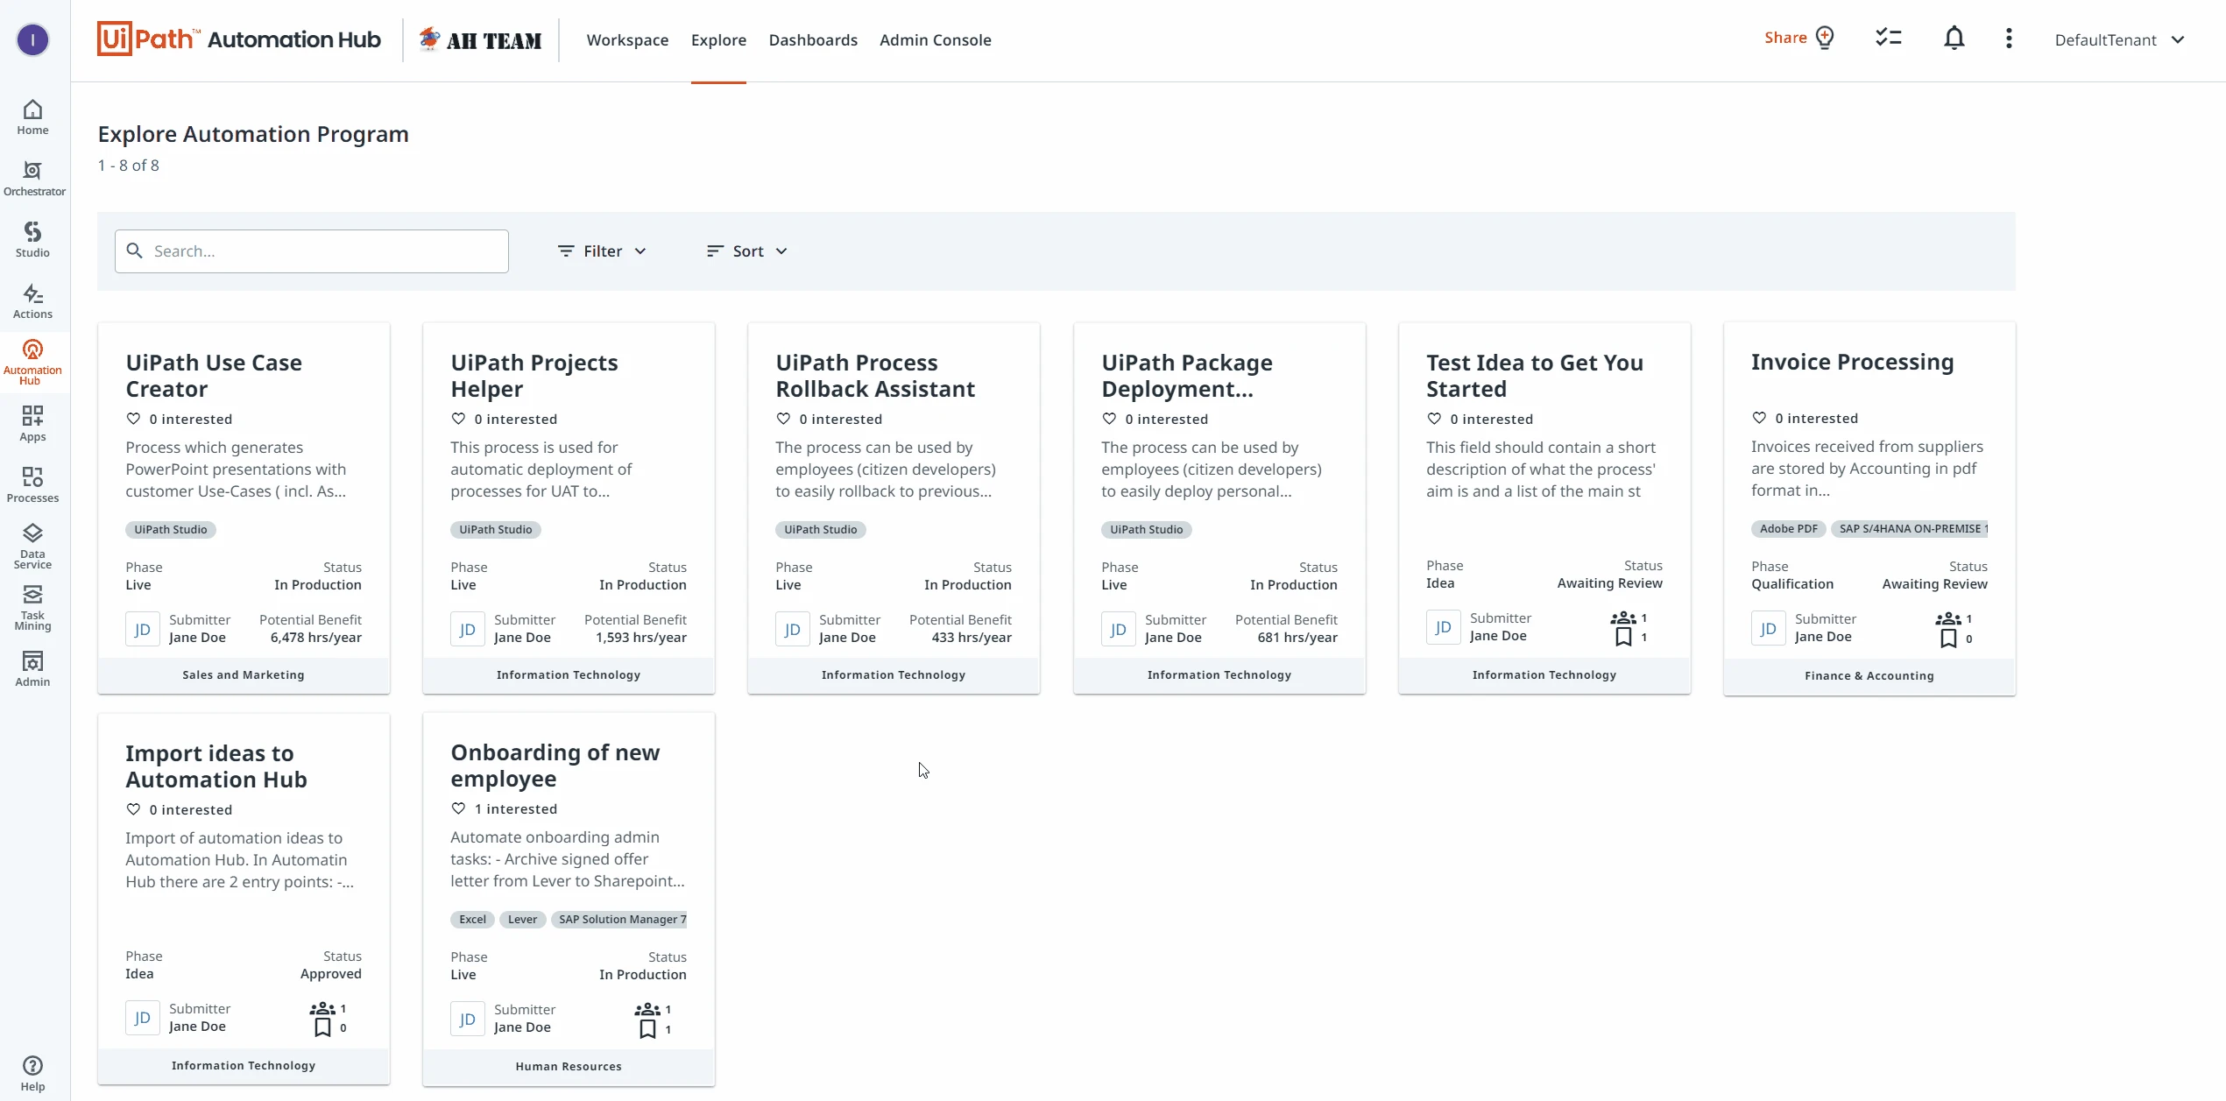Click Excel tag on Onboarding card
The height and width of the screenshot is (1101, 2226).
[472, 920]
